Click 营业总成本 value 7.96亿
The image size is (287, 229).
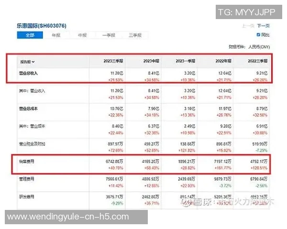point(154,109)
